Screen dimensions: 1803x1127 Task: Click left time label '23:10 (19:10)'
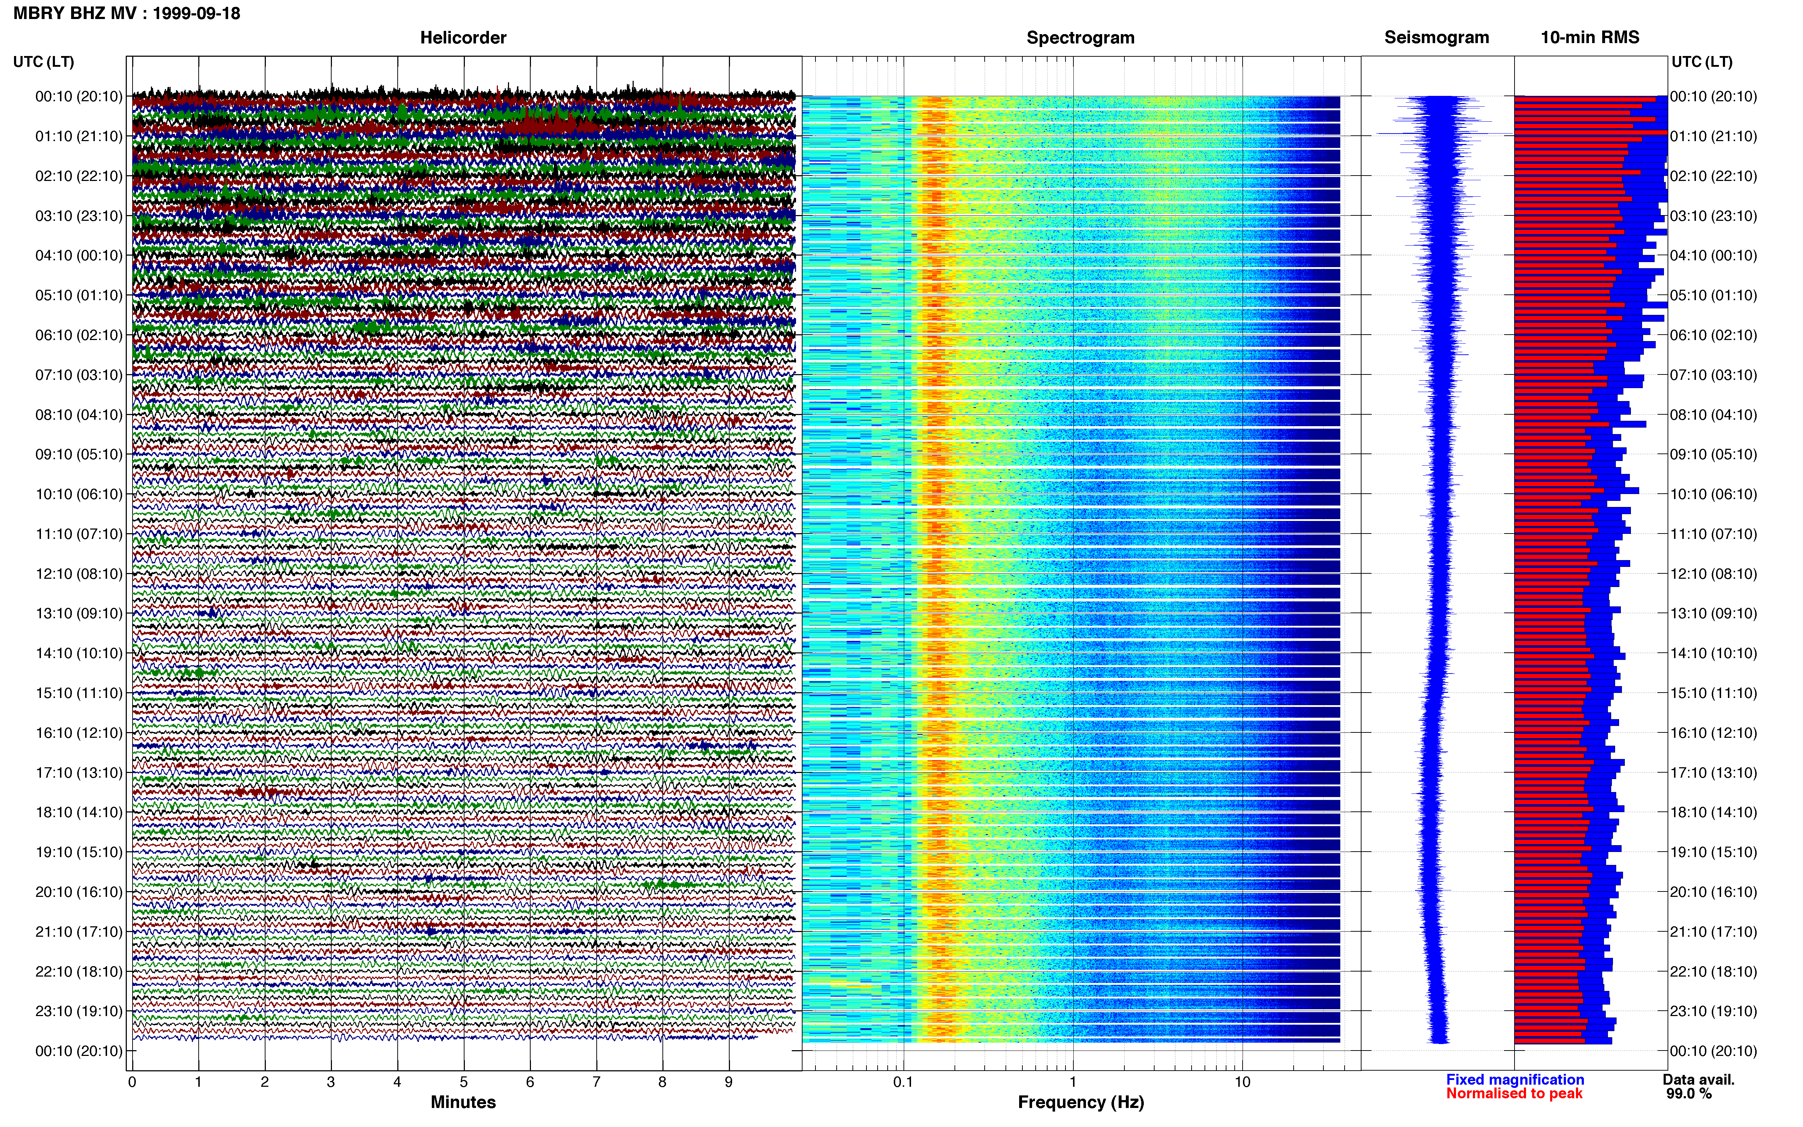[79, 1011]
